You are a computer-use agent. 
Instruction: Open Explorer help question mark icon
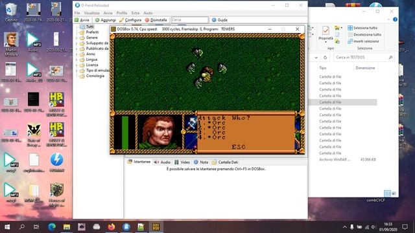pos(395,19)
